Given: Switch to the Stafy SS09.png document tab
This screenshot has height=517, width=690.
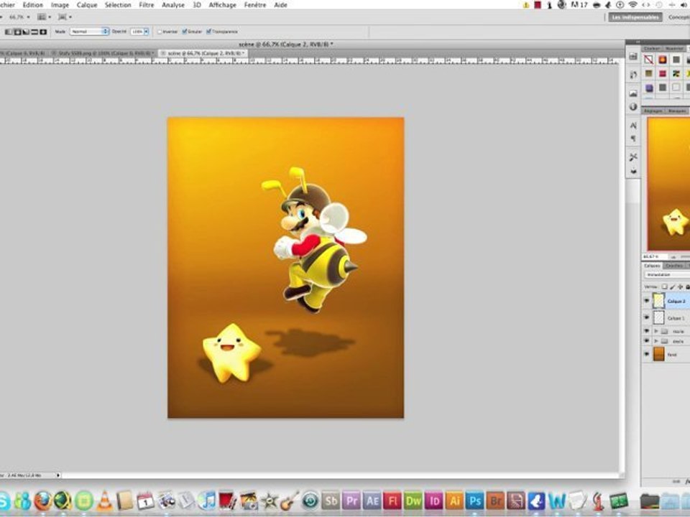Looking at the screenshot, I should coord(103,53).
